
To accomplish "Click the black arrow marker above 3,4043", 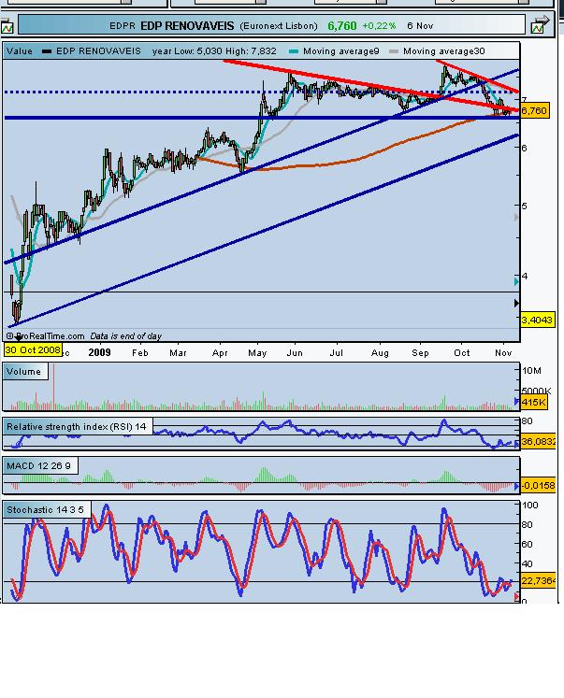I will 517,303.
